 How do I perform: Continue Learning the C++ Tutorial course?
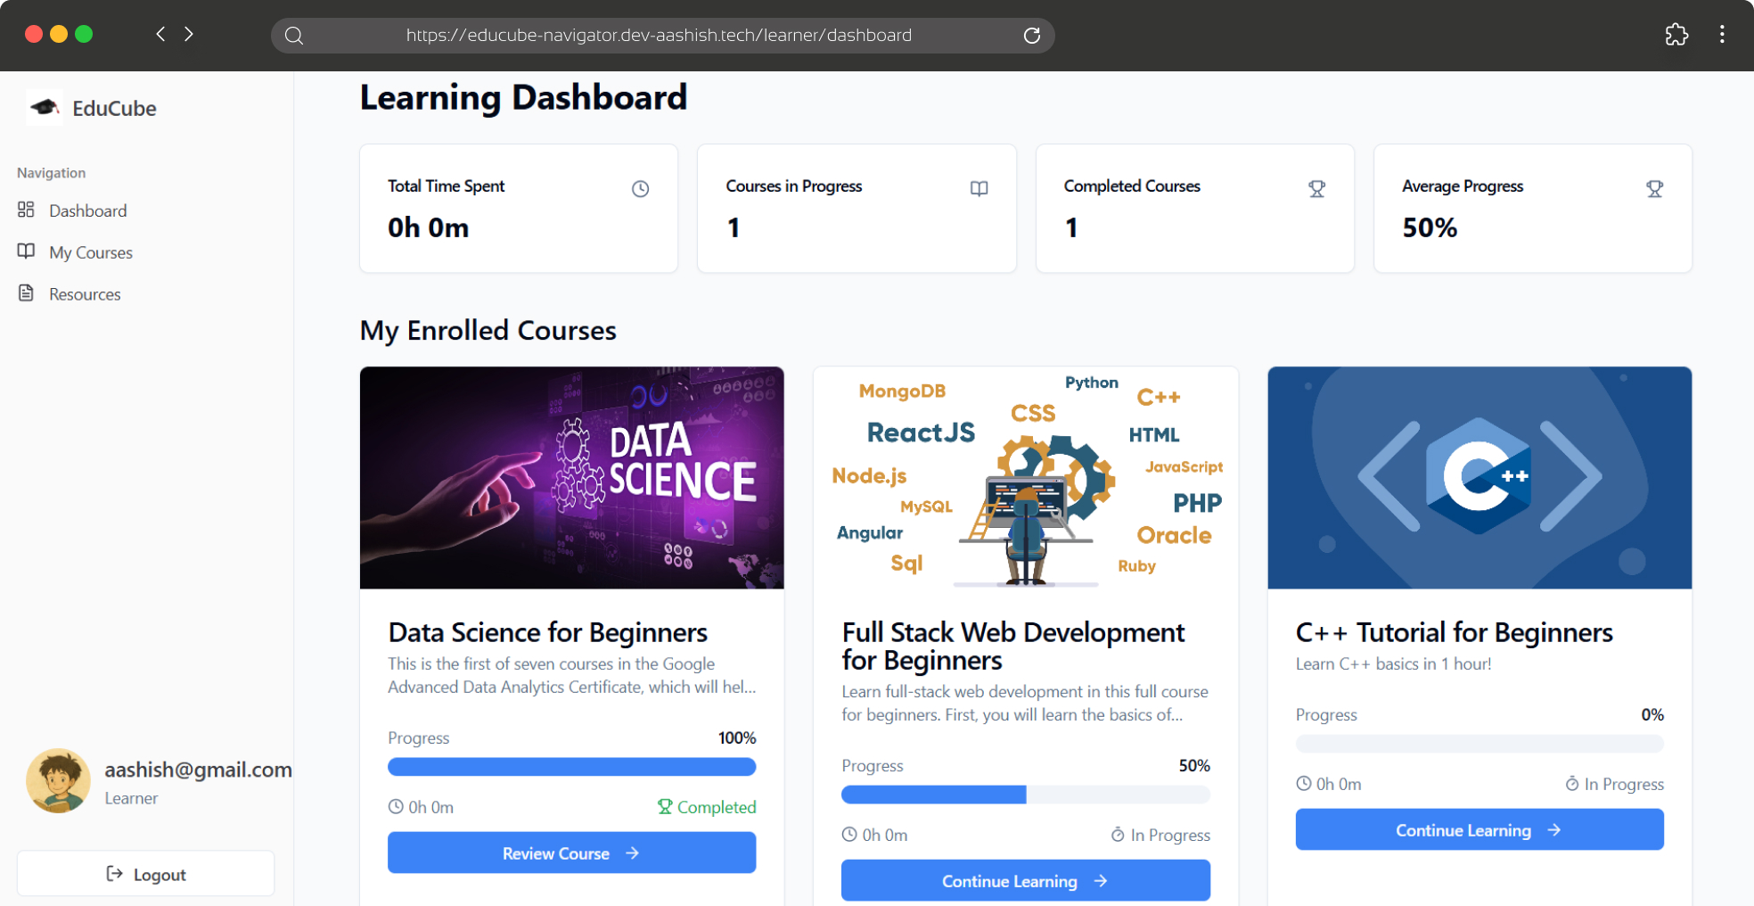(x=1479, y=829)
